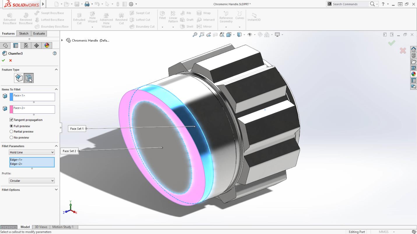Open the Circular profile dropdown
Screen dimensions: 417x234
click(x=52, y=181)
